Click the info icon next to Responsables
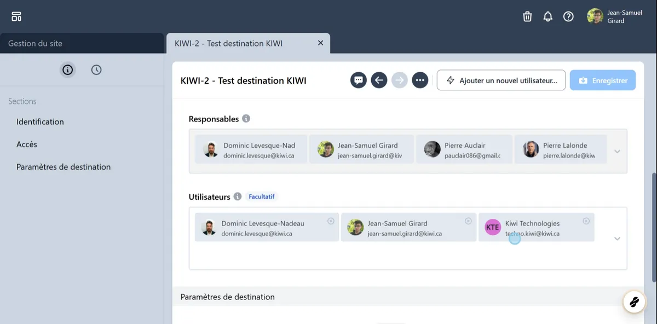Screen dimensions: 657x324 [246, 119]
